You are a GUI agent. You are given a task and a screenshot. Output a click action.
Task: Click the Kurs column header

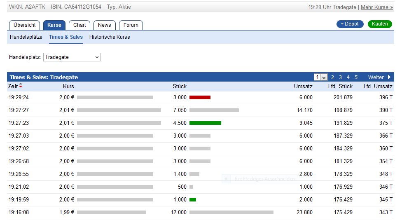click(x=68, y=86)
